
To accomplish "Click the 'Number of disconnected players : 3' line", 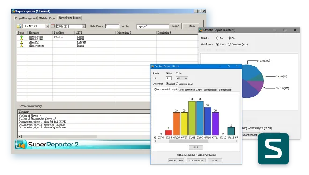I will click(37, 119).
